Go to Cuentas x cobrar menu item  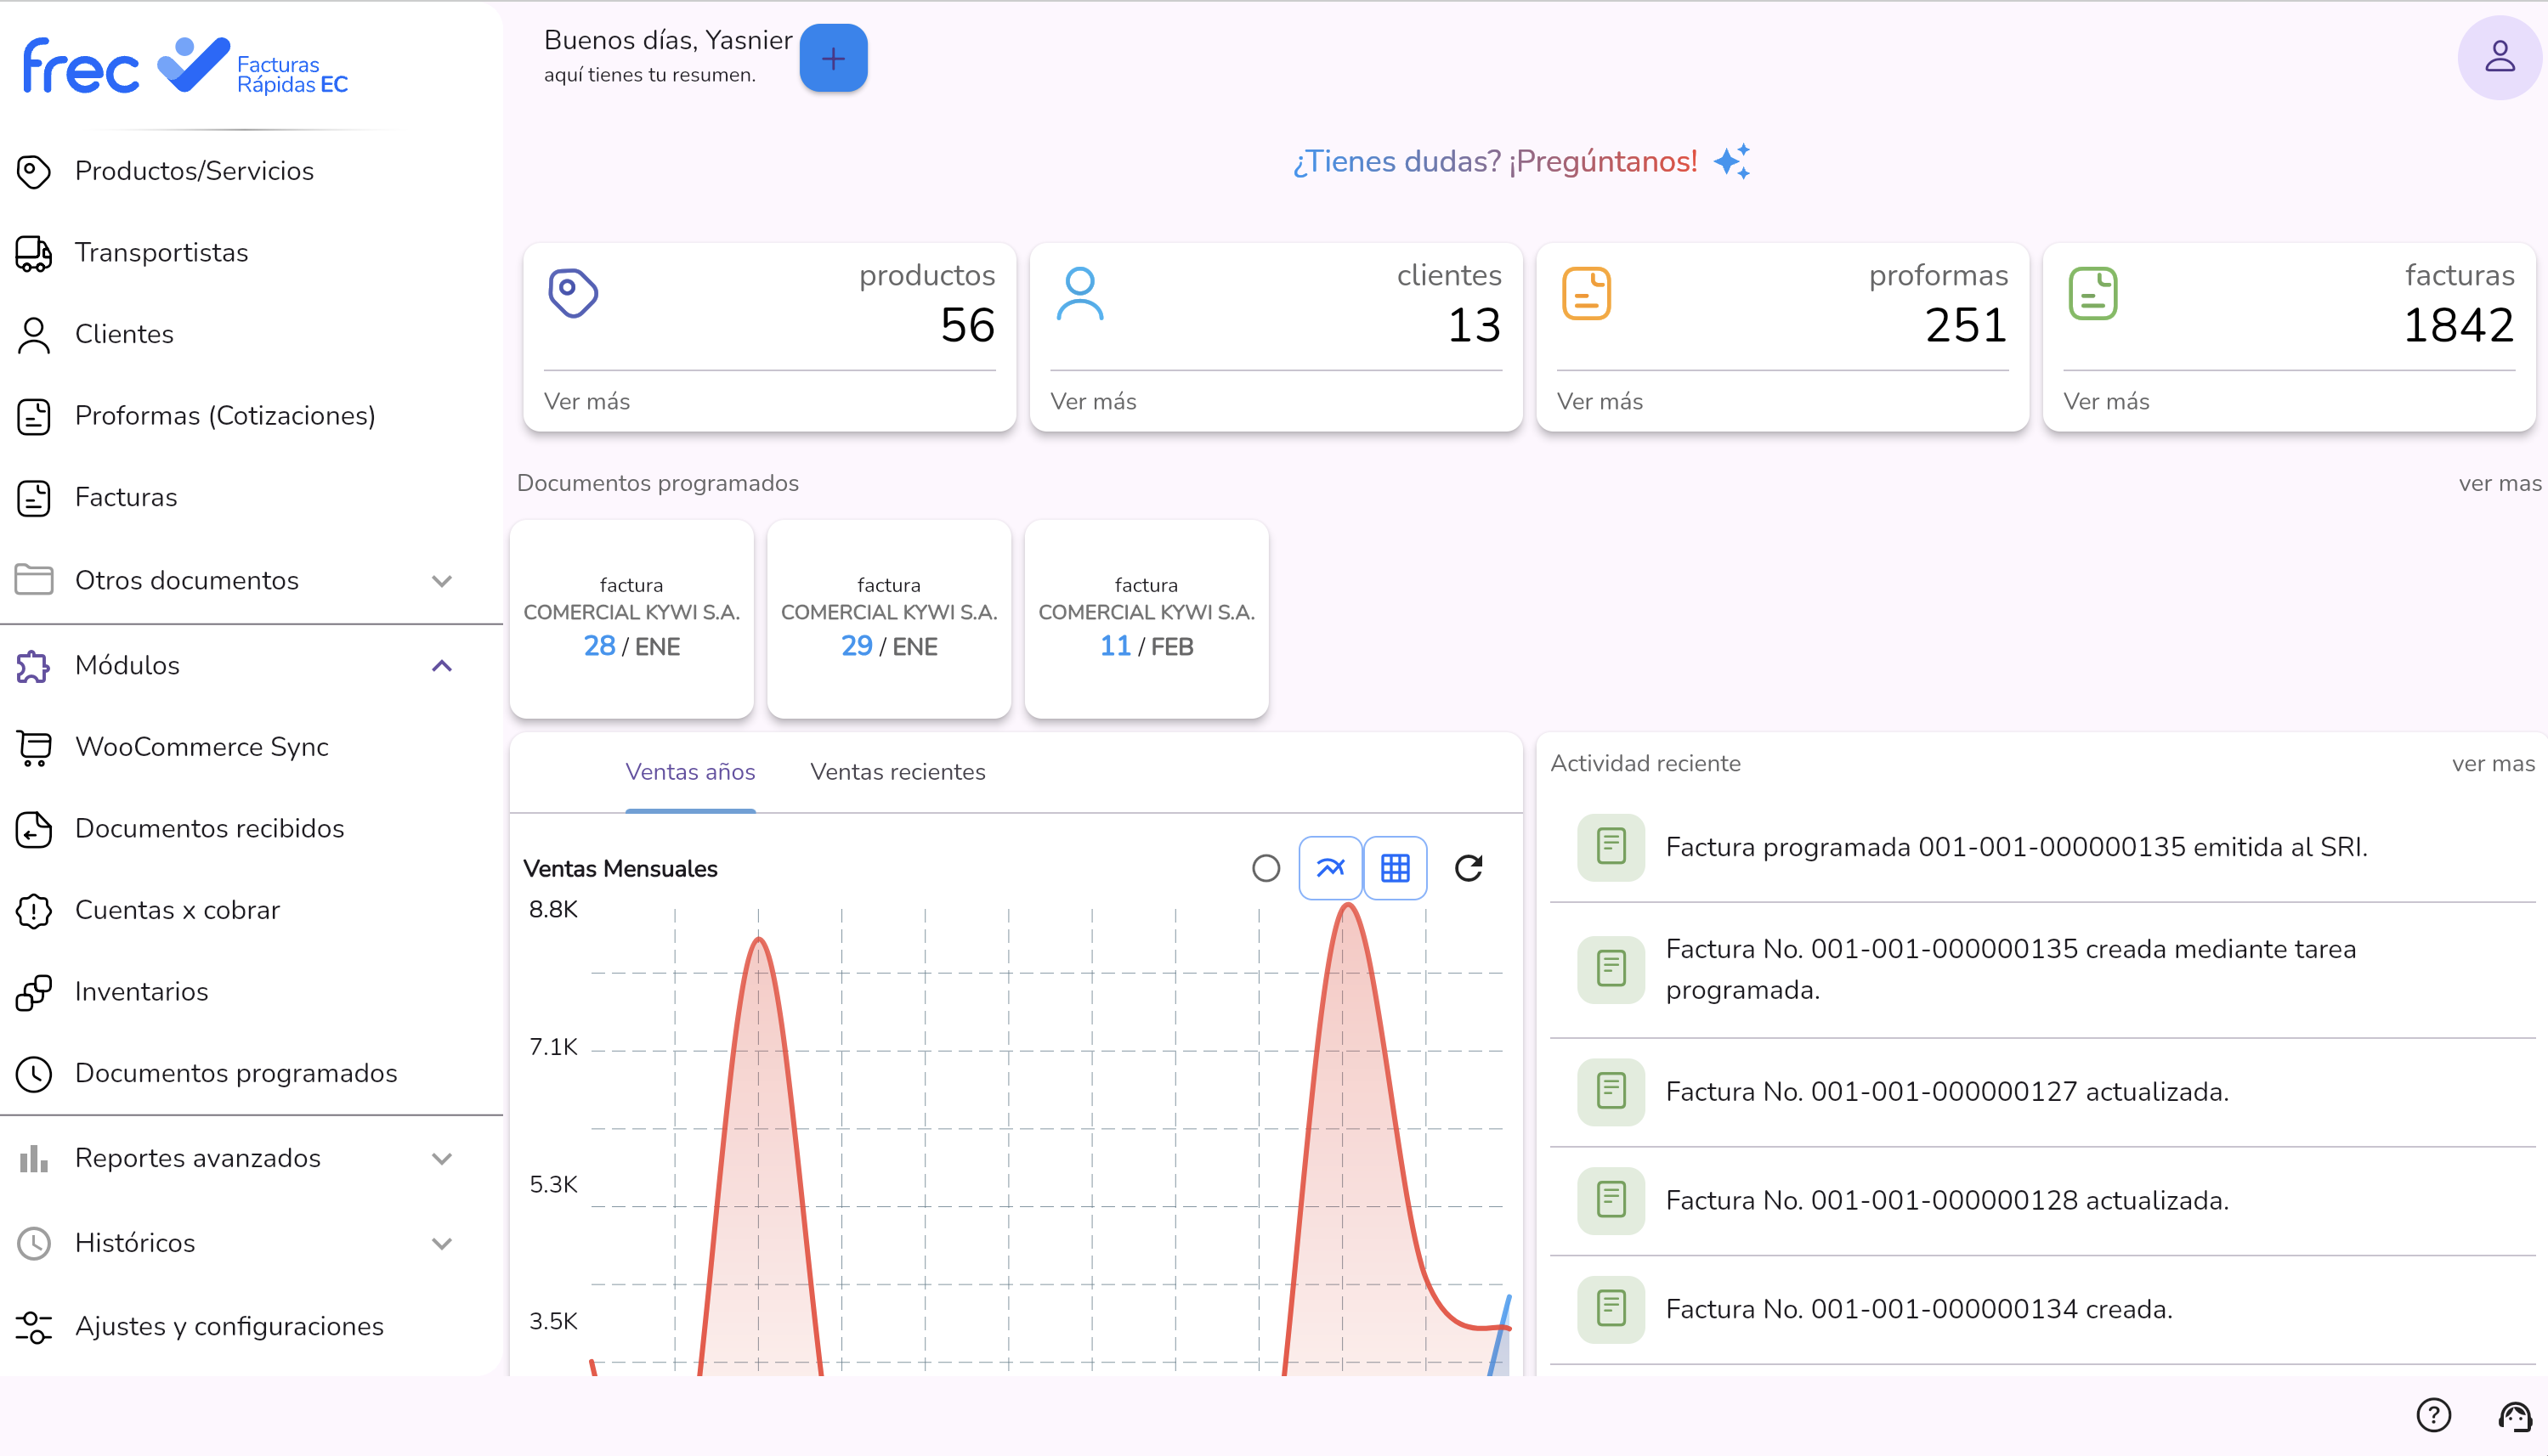click(250, 911)
